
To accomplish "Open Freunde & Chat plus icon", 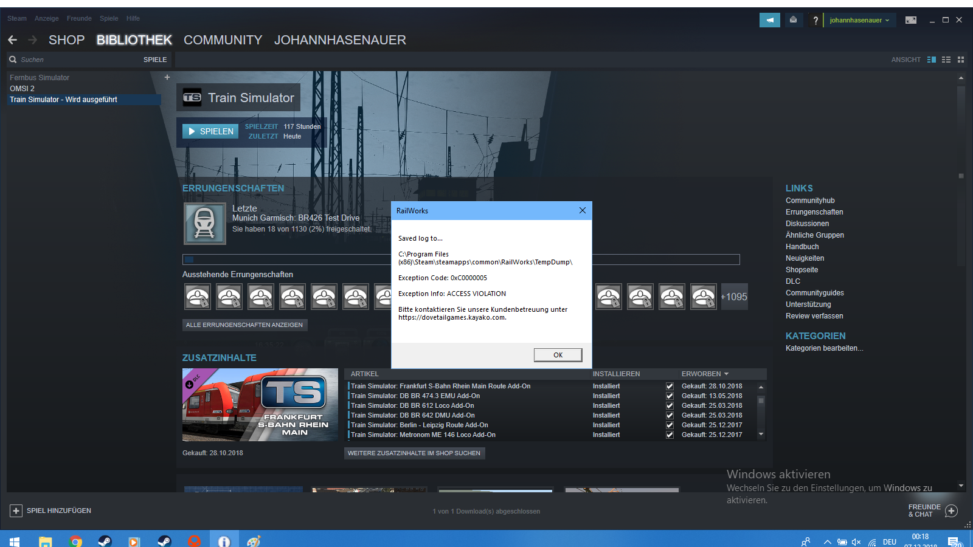I will (x=952, y=511).
